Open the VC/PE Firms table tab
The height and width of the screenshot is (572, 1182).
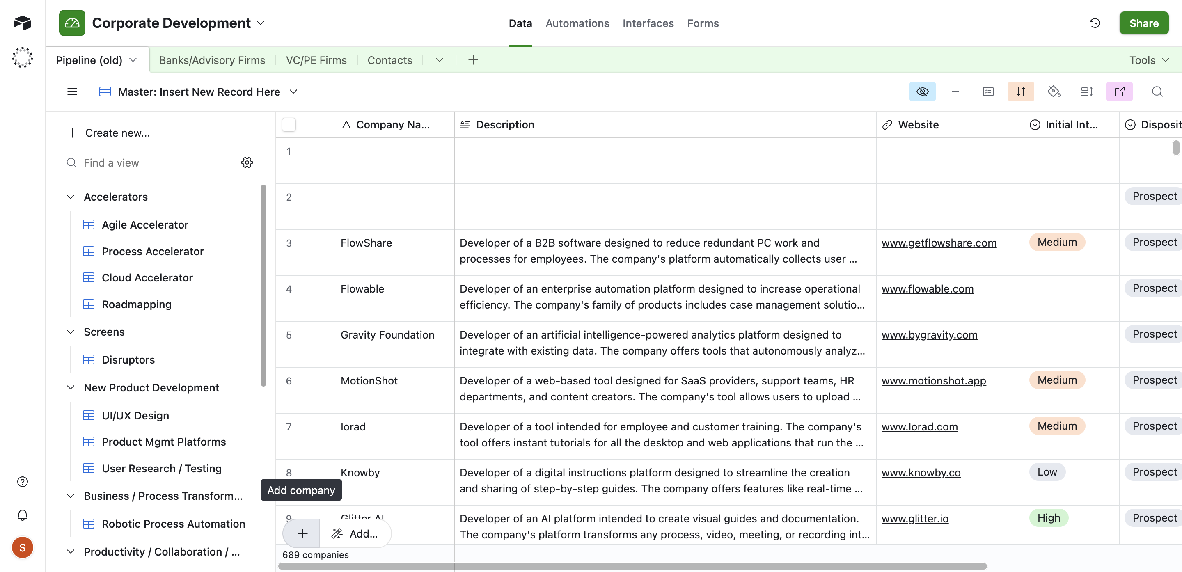pyautogui.click(x=316, y=60)
